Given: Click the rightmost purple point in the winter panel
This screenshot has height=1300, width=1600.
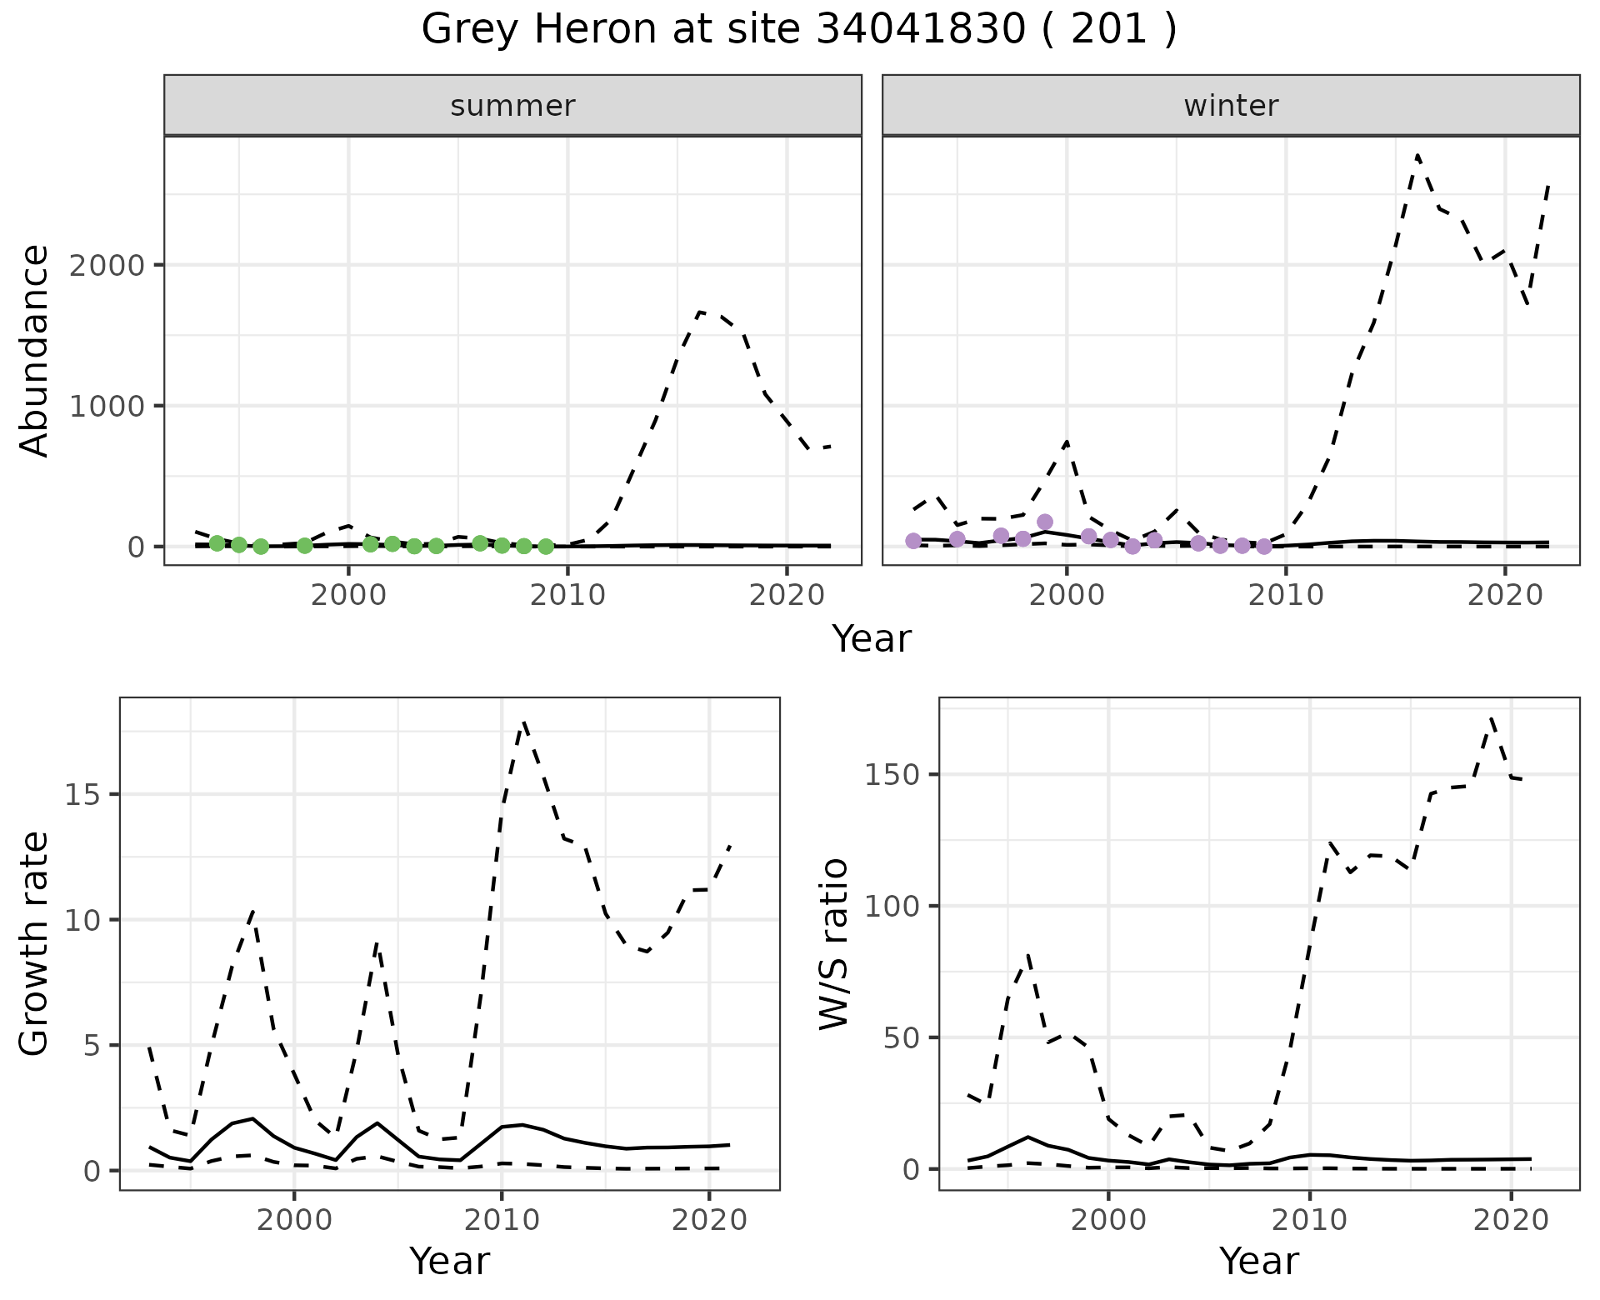Looking at the screenshot, I should (x=1264, y=547).
